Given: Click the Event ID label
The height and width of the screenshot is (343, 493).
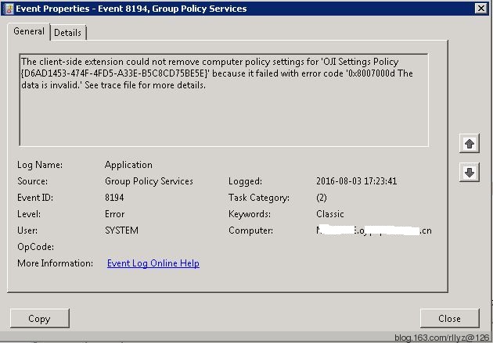Looking at the screenshot, I should click(35, 198).
